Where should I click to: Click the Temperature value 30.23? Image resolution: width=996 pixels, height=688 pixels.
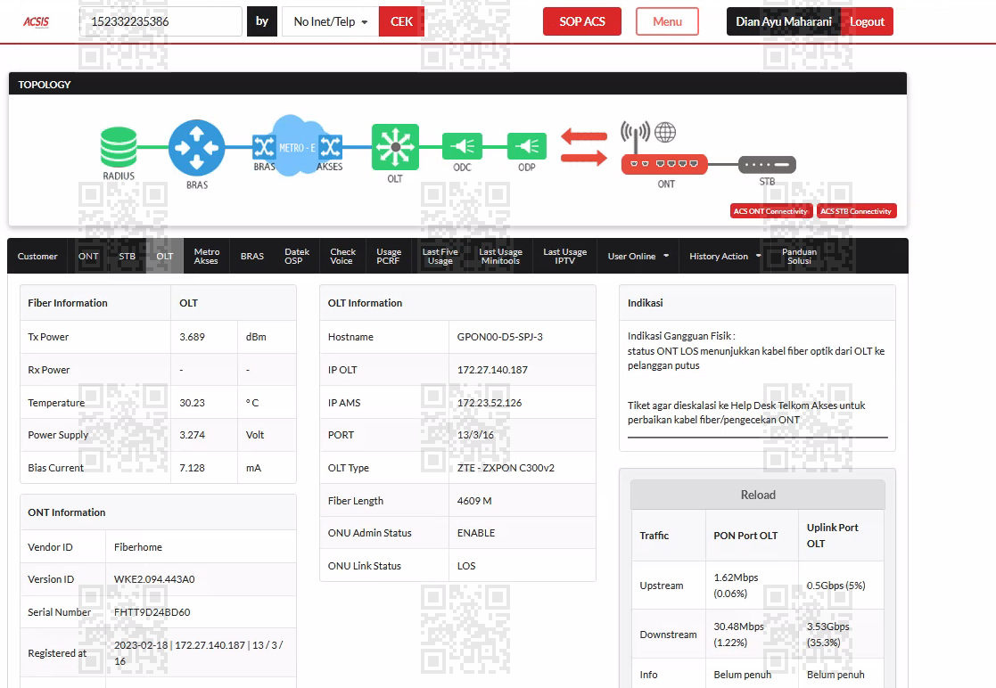pos(192,403)
